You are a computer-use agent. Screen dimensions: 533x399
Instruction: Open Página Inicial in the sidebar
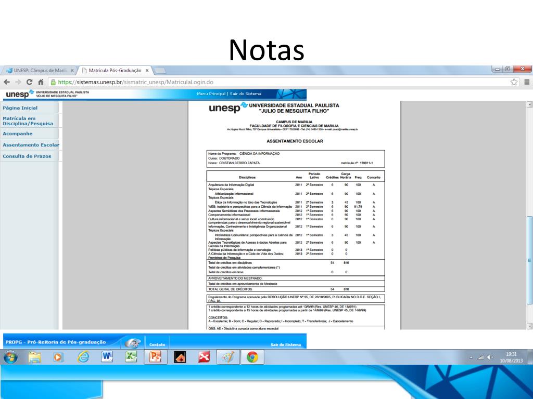(20, 108)
